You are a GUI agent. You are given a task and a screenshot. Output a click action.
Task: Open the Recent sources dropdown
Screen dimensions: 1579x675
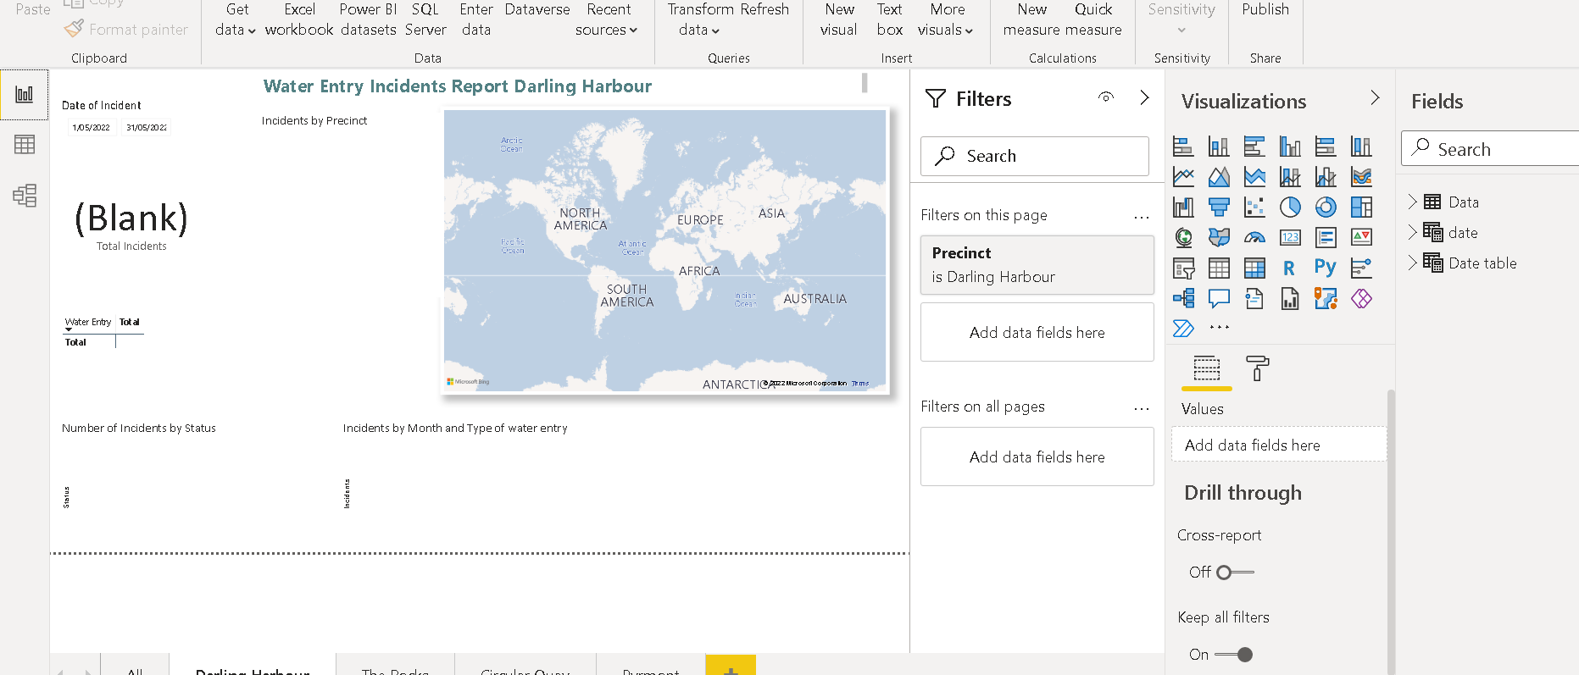[607, 20]
